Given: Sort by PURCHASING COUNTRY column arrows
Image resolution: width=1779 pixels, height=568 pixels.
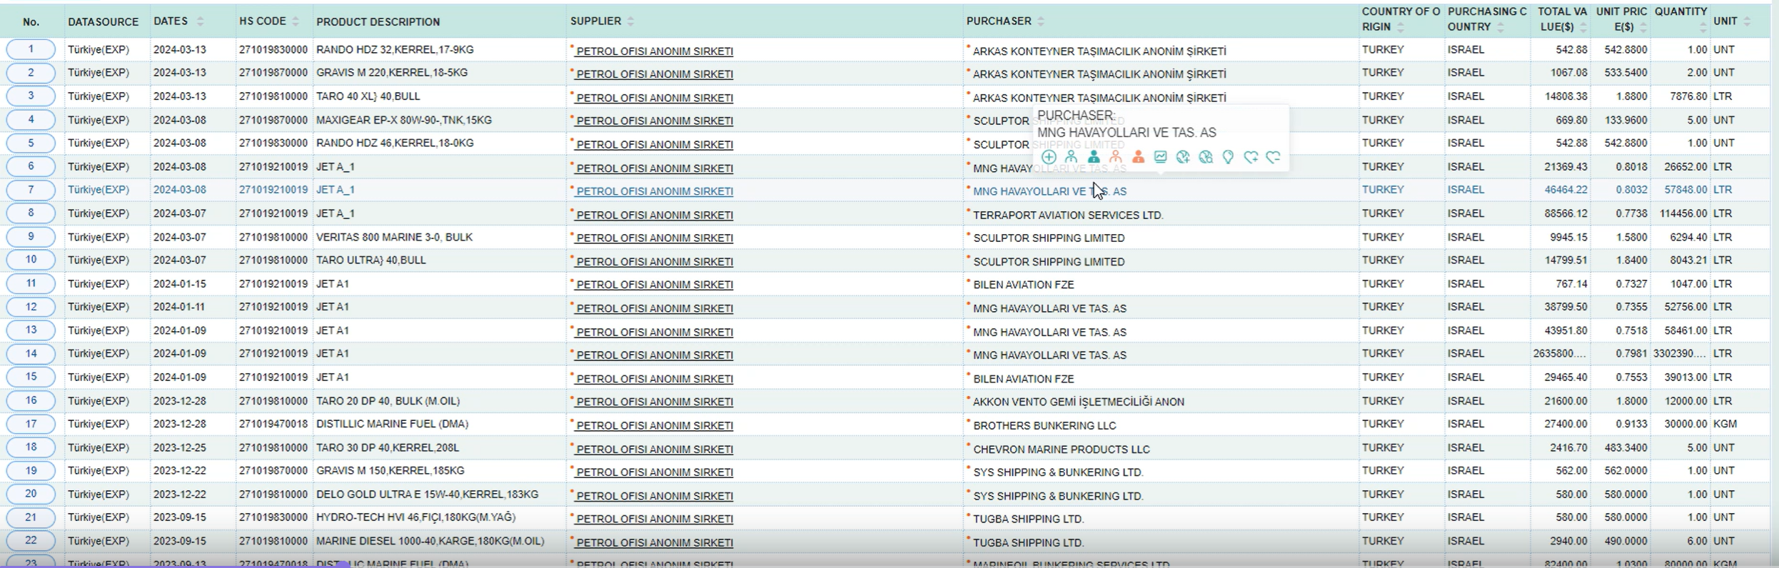Looking at the screenshot, I should 1501,27.
